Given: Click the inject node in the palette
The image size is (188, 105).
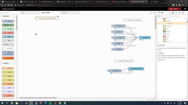Looking at the screenshot, I should 8,21.
